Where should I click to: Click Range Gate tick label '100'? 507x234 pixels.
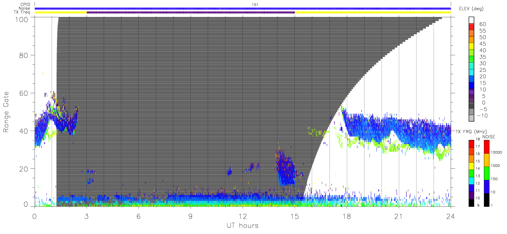[x=22, y=19]
